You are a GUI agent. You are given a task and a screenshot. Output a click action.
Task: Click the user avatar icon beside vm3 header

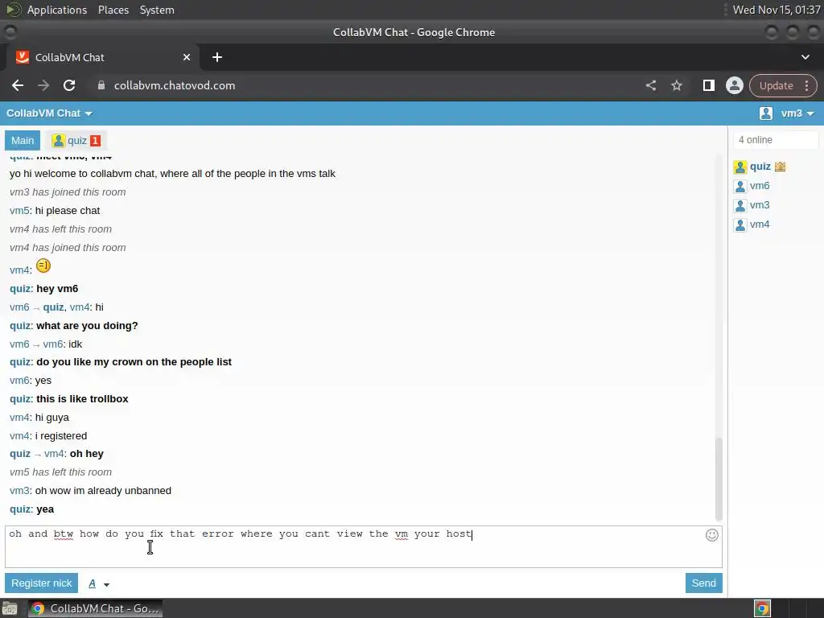click(766, 113)
